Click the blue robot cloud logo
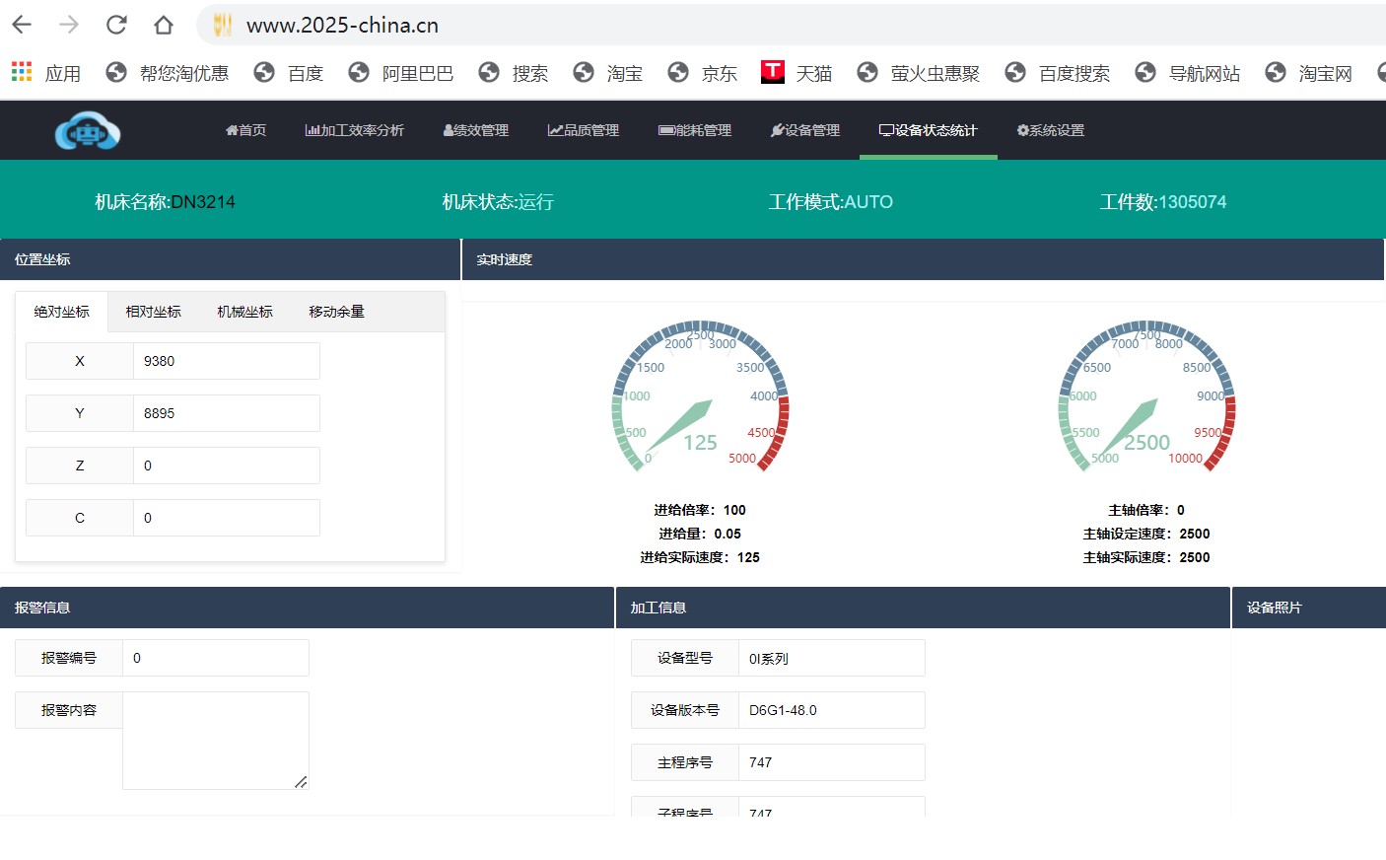This screenshot has height=860, width=1386. coord(88,130)
